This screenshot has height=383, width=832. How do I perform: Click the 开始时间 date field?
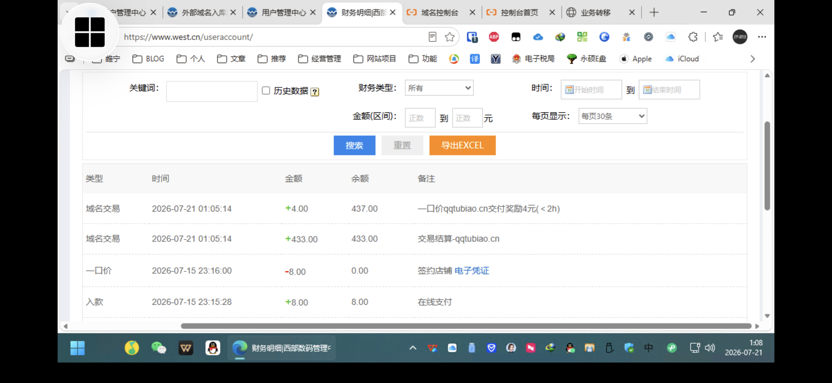591,90
